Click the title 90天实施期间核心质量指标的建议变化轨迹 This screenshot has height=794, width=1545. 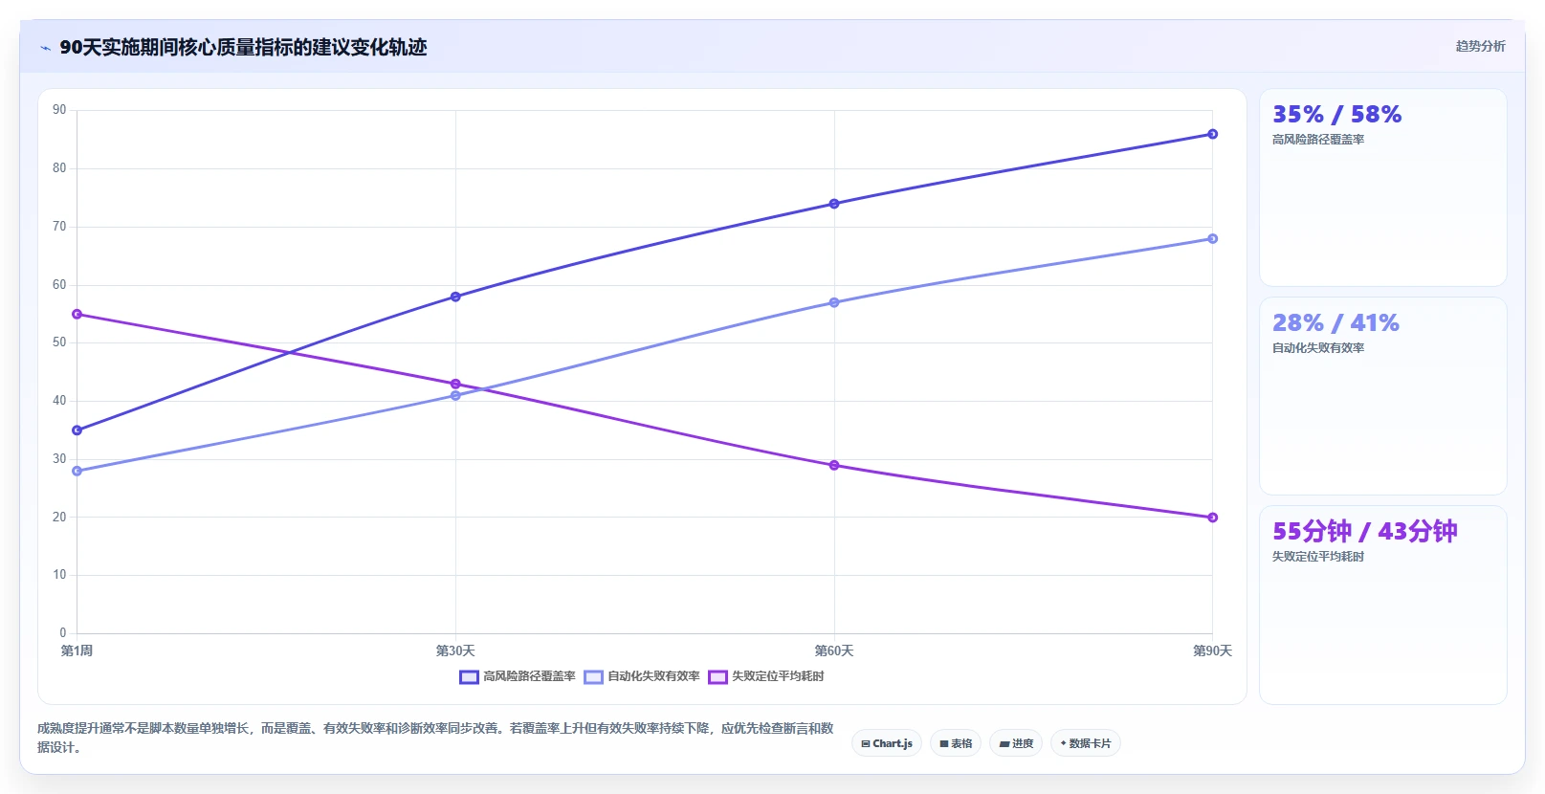pos(243,47)
